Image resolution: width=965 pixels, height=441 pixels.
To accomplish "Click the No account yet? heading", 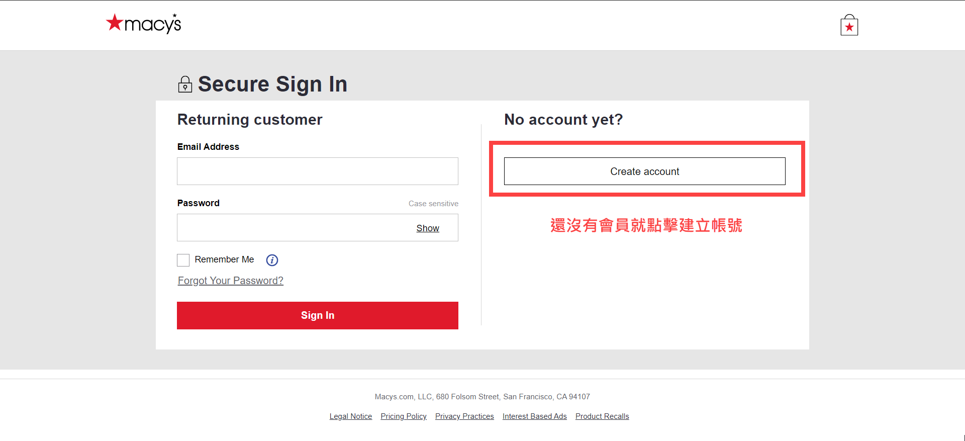I will [x=563, y=120].
